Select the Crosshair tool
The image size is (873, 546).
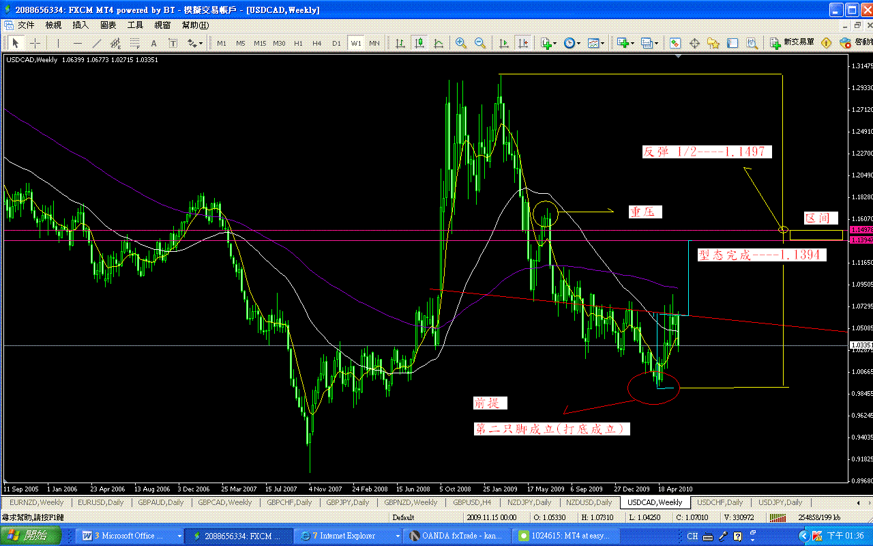(34, 43)
